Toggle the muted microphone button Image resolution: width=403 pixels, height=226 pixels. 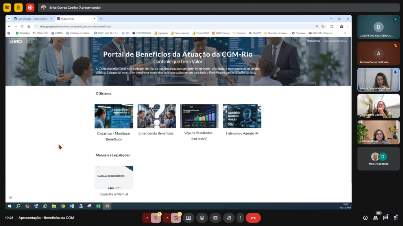[156, 218]
